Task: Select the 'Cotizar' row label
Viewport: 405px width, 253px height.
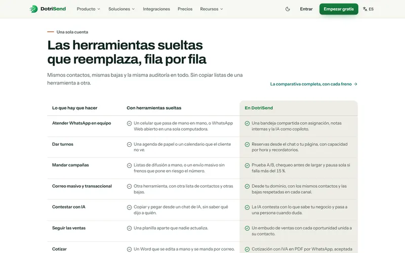Action: point(59,249)
